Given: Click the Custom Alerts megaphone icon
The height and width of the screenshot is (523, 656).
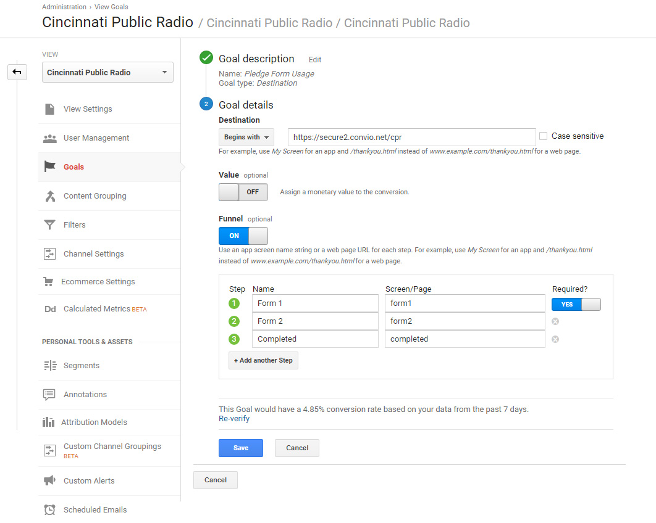Looking at the screenshot, I should click(50, 481).
